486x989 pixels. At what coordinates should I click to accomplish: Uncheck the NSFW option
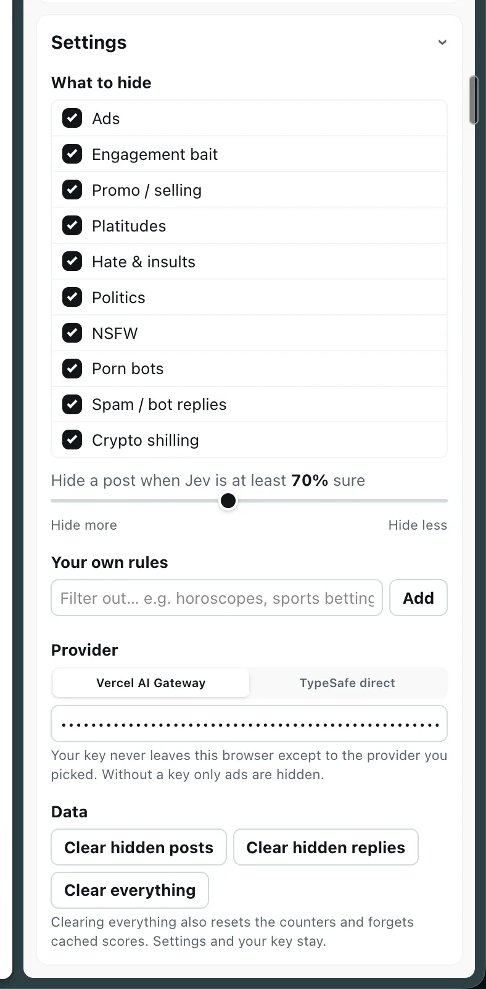click(x=72, y=333)
